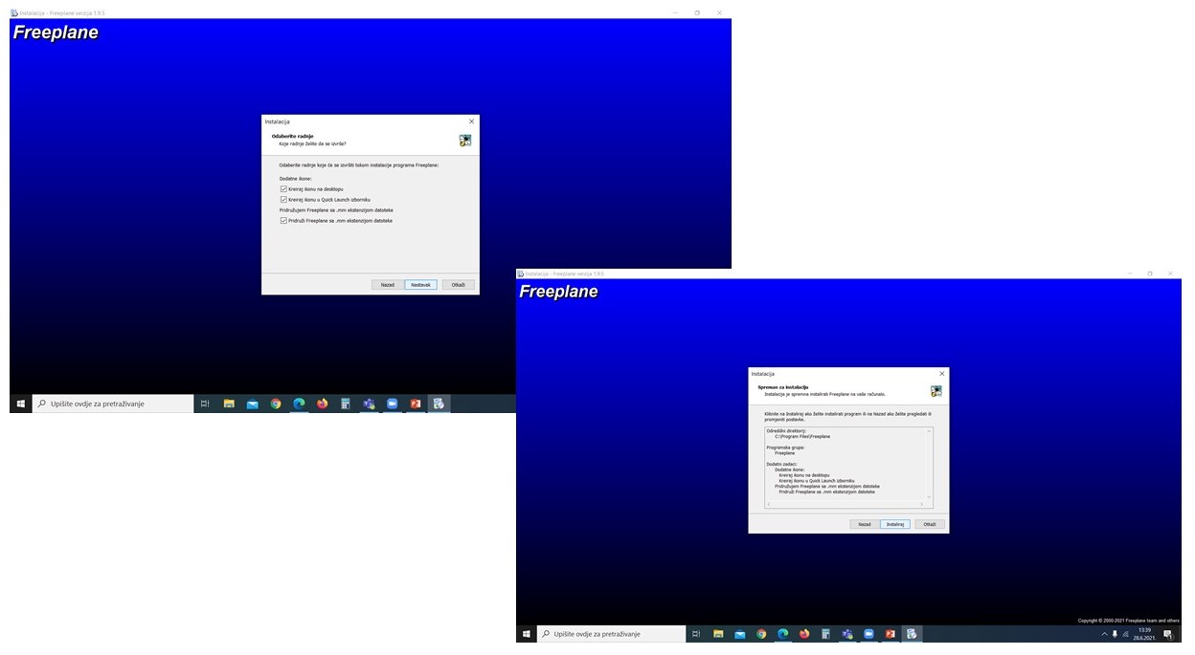Expand the hidden system tray icons chevron
This screenshot has width=1195, height=655.
click(1104, 634)
